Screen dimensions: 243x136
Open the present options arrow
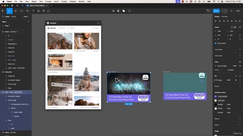coord(234,11)
